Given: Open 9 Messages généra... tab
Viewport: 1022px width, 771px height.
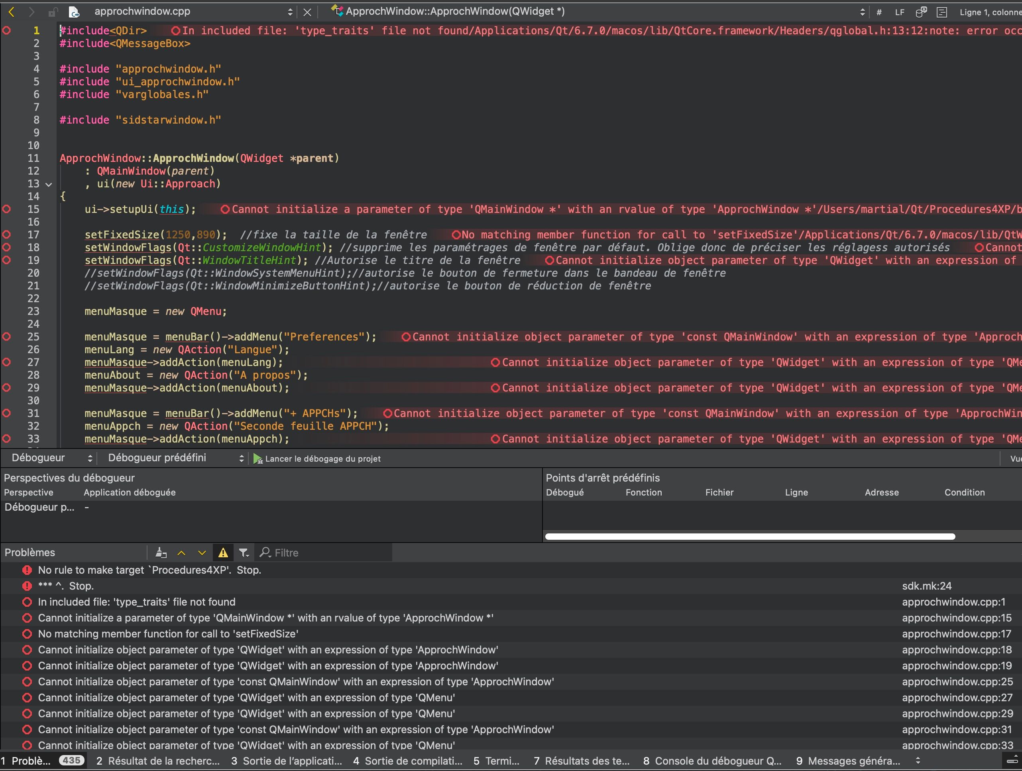Looking at the screenshot, I should pyautogui.click(x=848, y=761).
